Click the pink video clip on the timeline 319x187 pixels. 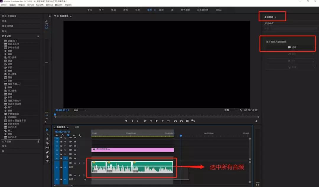pyautogui.click(x=133, y=150)
